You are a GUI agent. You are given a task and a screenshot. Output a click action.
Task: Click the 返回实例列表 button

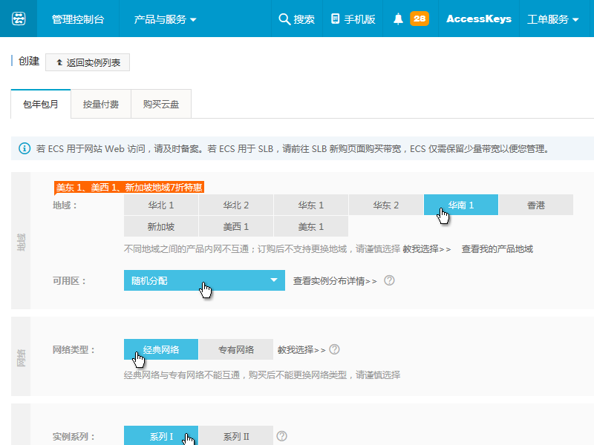click(x=88, y=63)
